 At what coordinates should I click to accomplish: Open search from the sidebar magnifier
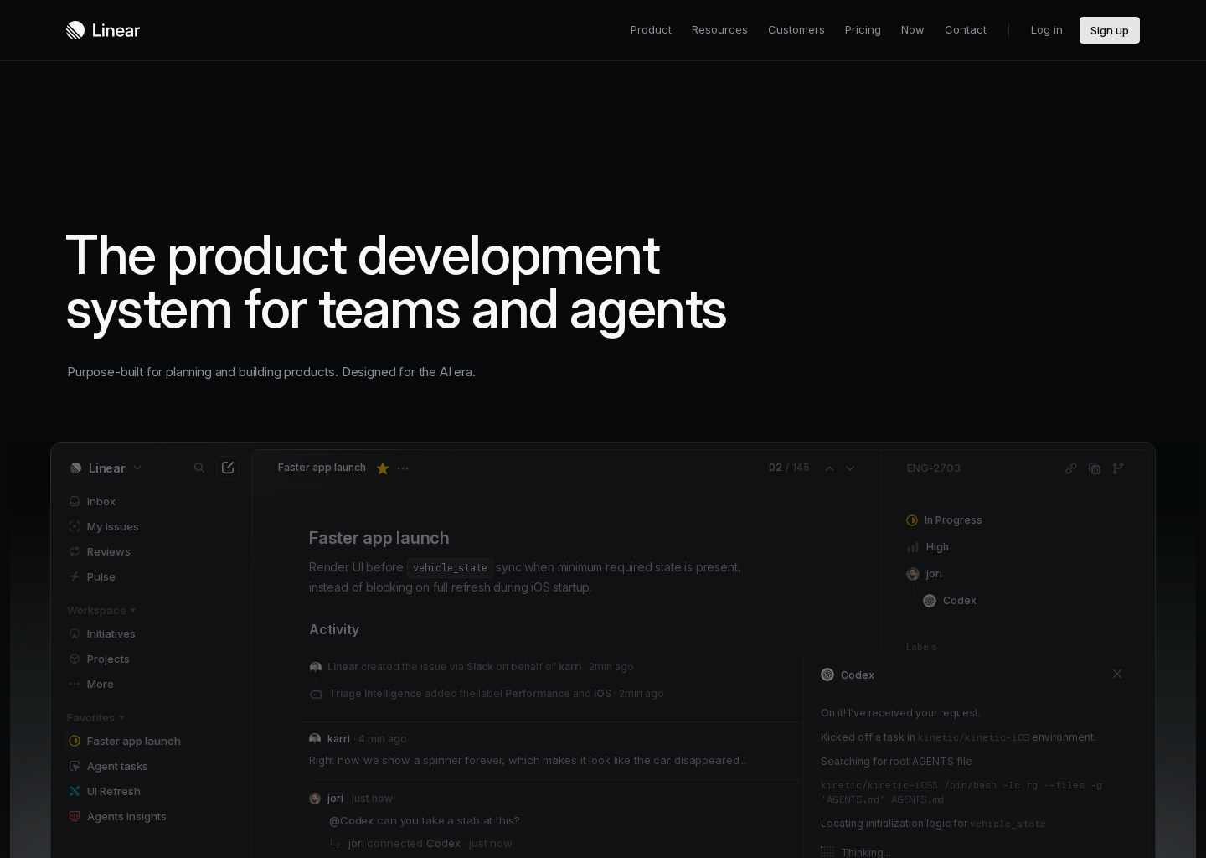pyautogui.click(x=199, y=468)
